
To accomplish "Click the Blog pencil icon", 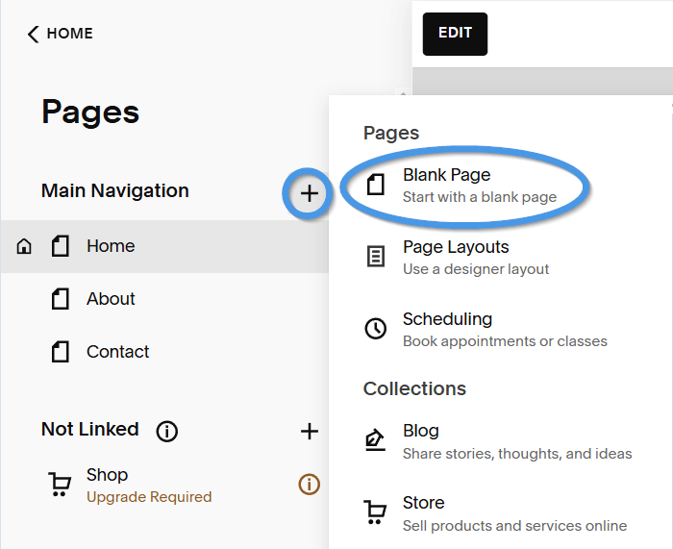I will tap(376, 440).
